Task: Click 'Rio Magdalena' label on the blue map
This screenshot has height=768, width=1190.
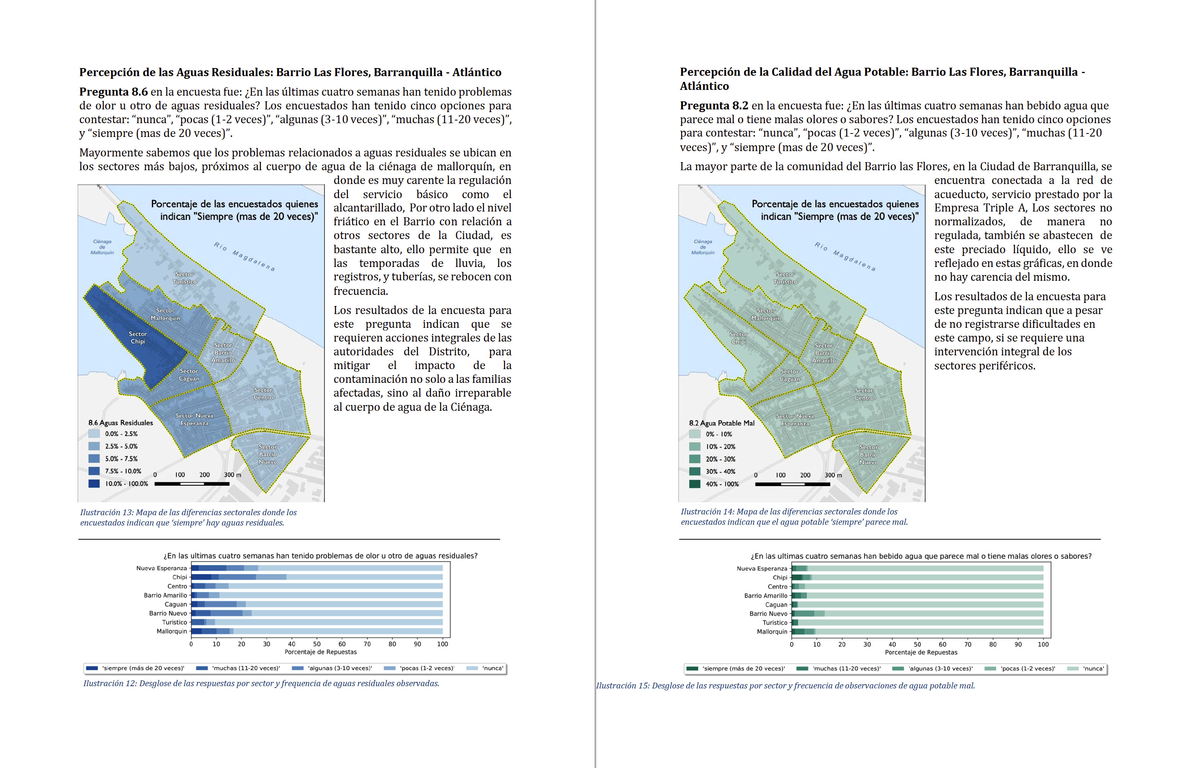Action: coord(245,256)
